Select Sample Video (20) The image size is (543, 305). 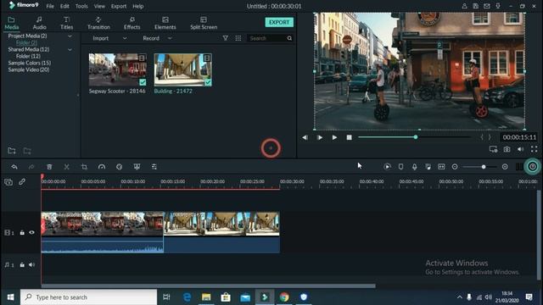(x=29, y=69)
